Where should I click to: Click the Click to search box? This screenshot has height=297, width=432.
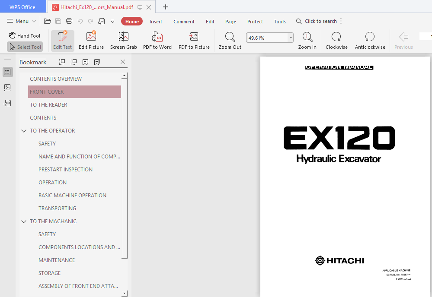[x=316, y=21]
